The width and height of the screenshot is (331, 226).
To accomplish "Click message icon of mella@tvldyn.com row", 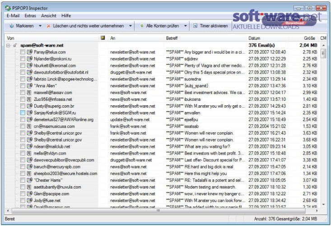I will click(29, 153).
